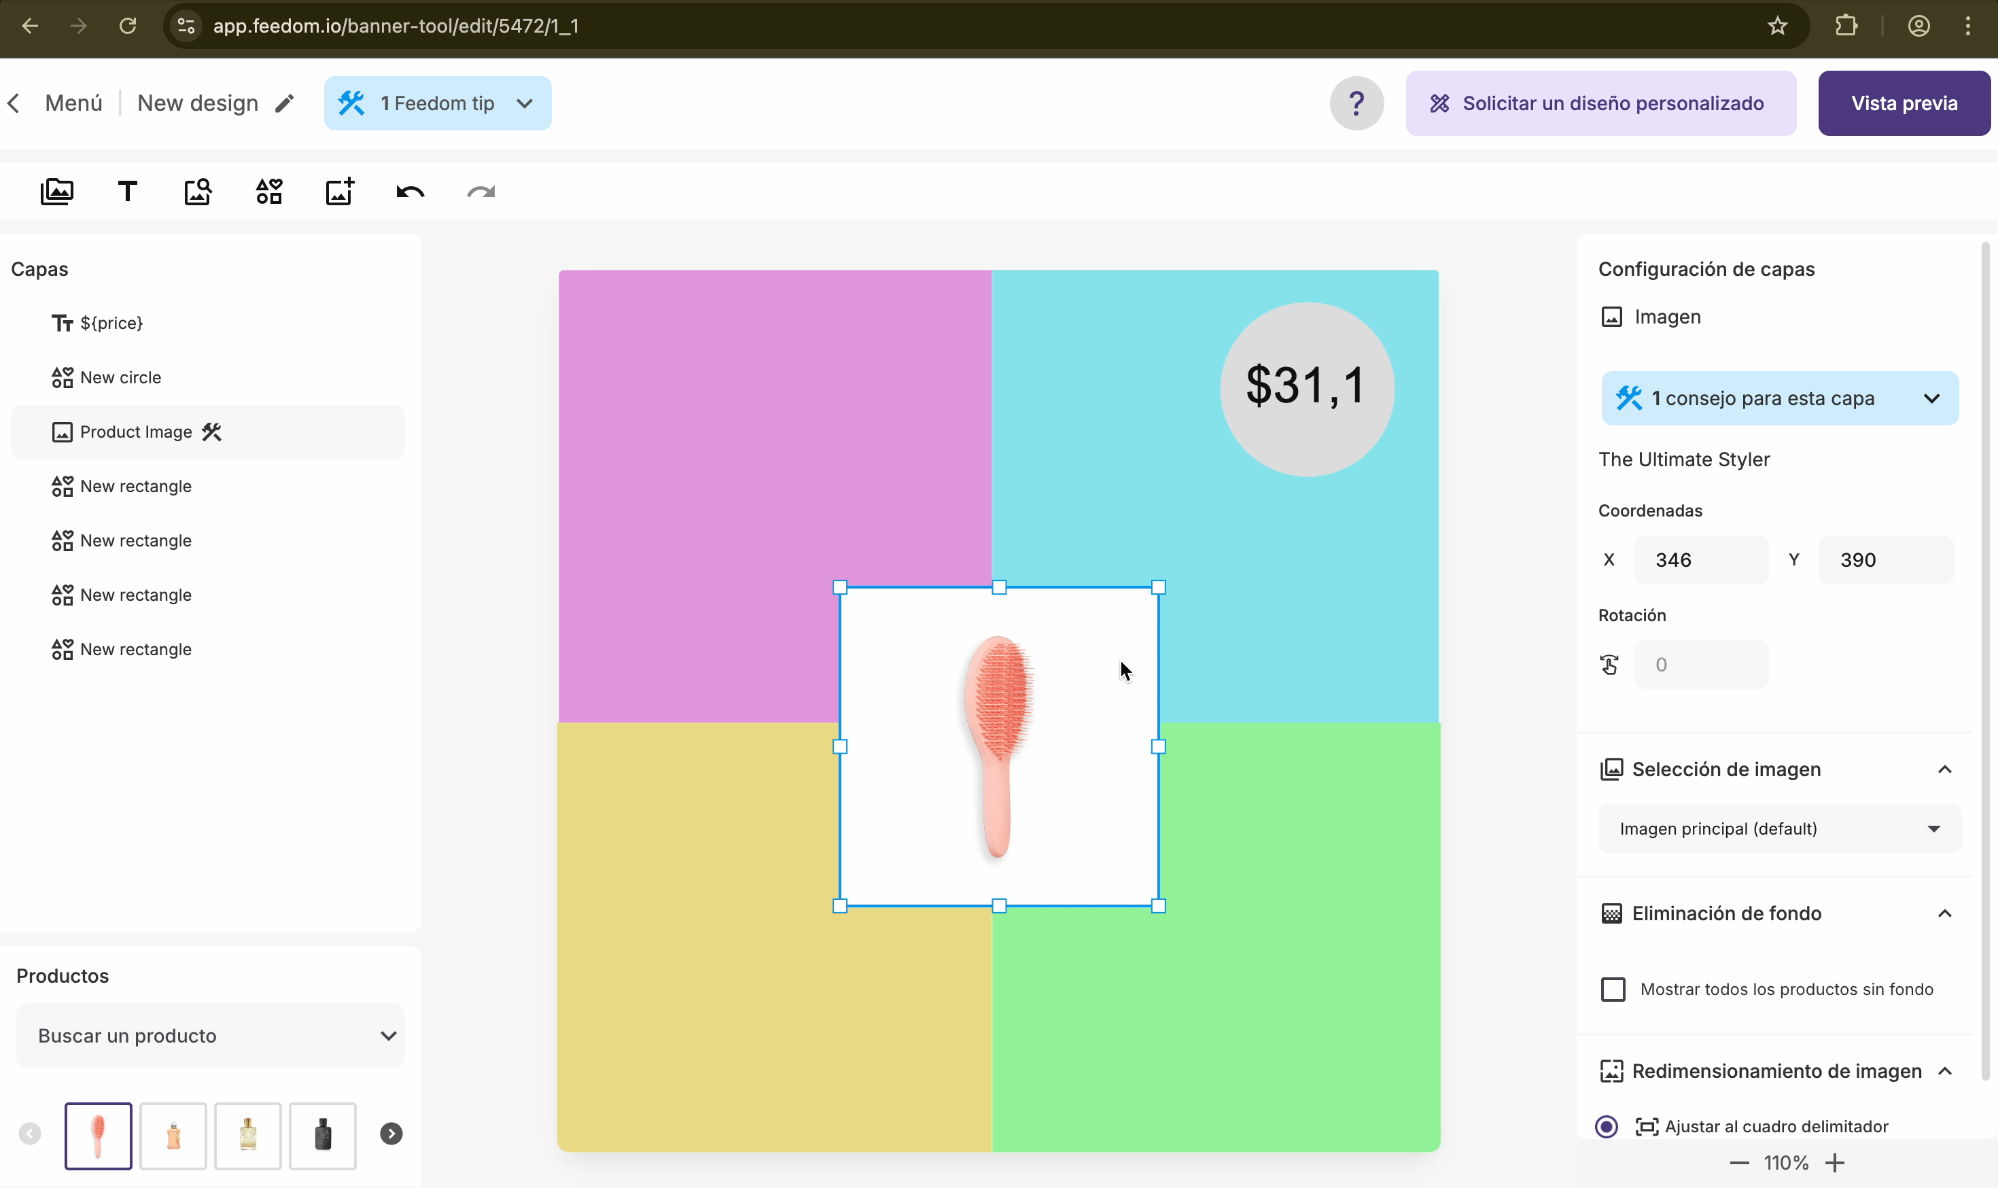Click the product image search toolbar icon
Image resolution: width=1998 pixels, height=1188 pixels.
pyautogui.click(x=198, y=192)
